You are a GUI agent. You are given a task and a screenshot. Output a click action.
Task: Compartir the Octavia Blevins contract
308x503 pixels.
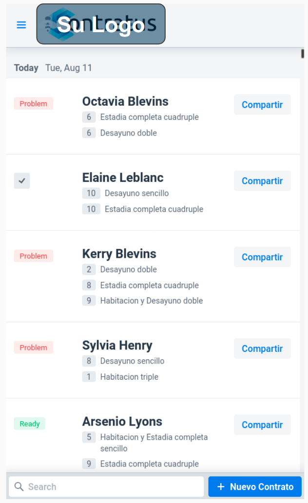pos(262,104)
